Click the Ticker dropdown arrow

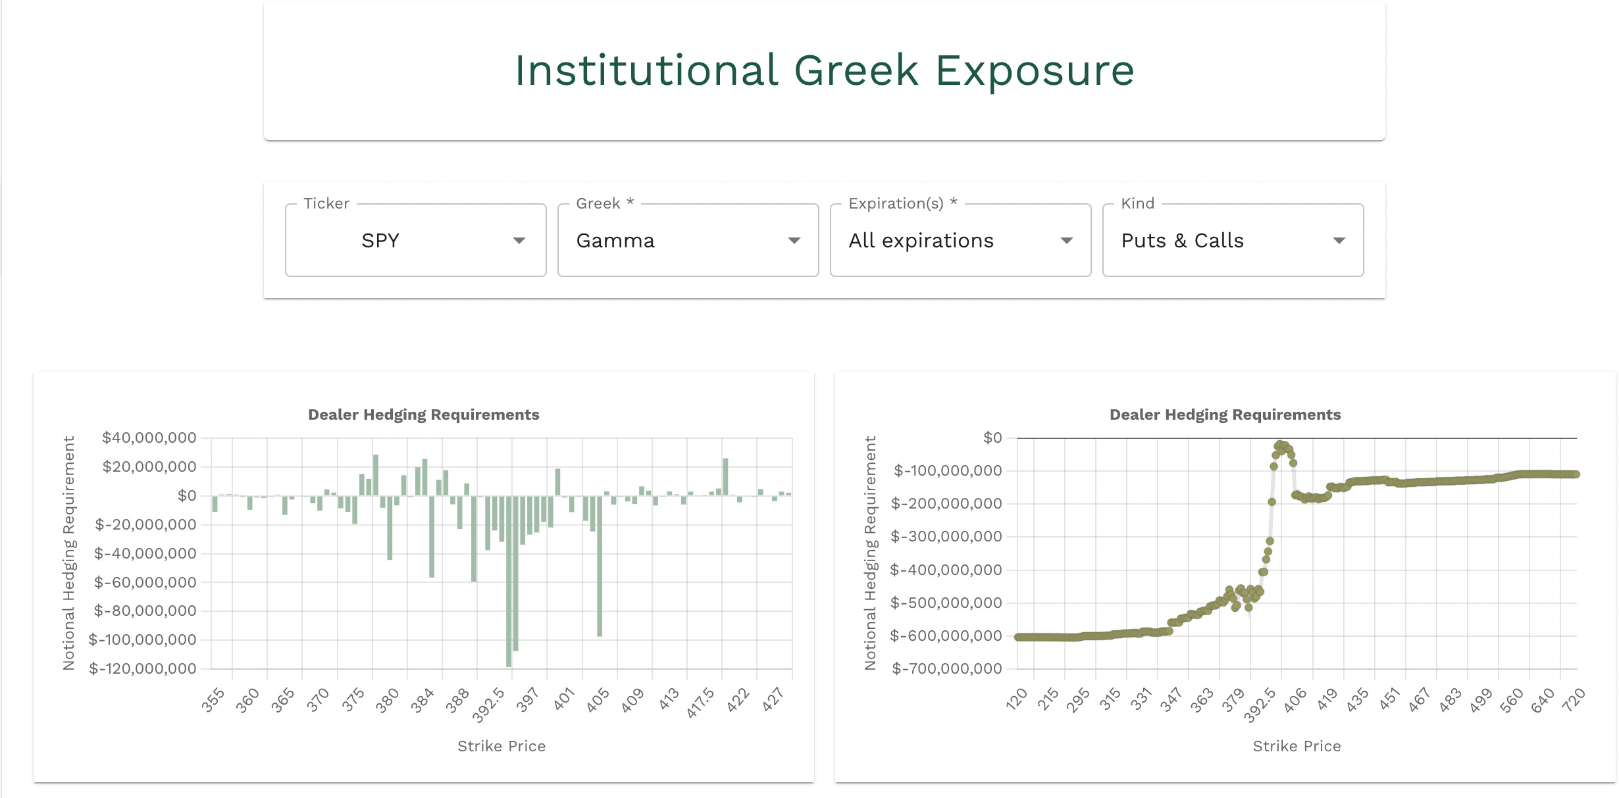(519, 241)
